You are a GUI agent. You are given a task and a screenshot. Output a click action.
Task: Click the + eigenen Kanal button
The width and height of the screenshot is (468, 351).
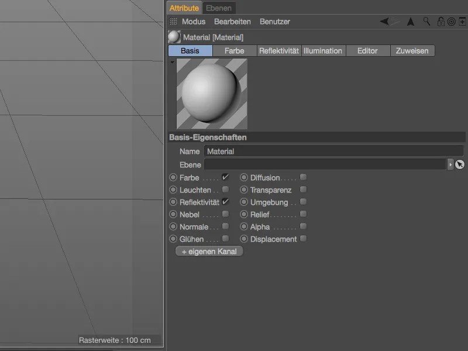pos(209,252)
